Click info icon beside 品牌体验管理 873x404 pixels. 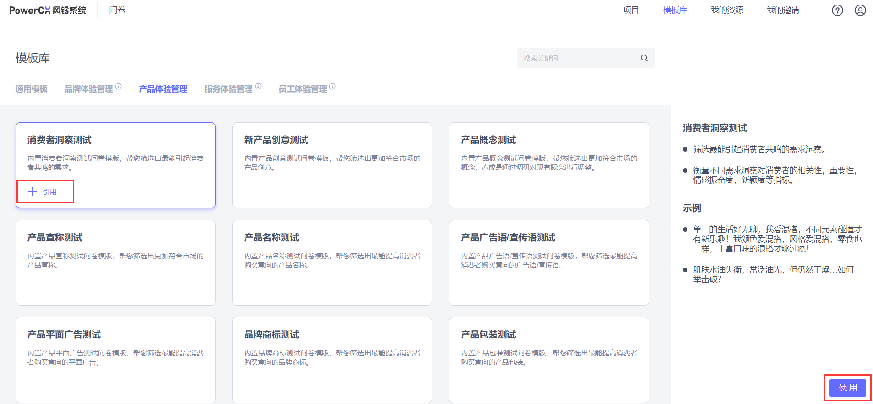pos(119,86)
